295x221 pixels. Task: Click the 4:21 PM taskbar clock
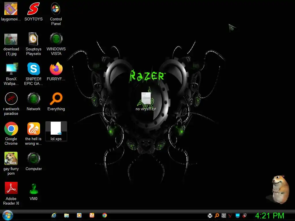tap(270, 216)
